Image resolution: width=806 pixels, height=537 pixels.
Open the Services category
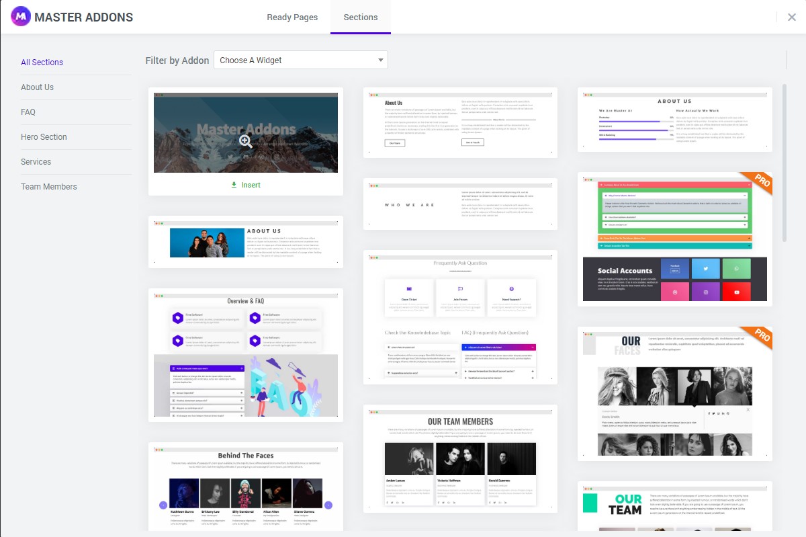click(36, 162)
